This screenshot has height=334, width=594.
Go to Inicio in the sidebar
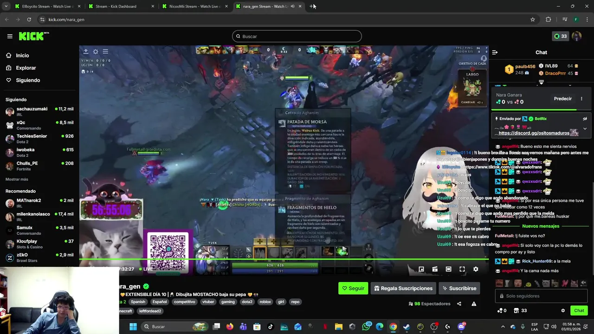[x=22, y=55]
